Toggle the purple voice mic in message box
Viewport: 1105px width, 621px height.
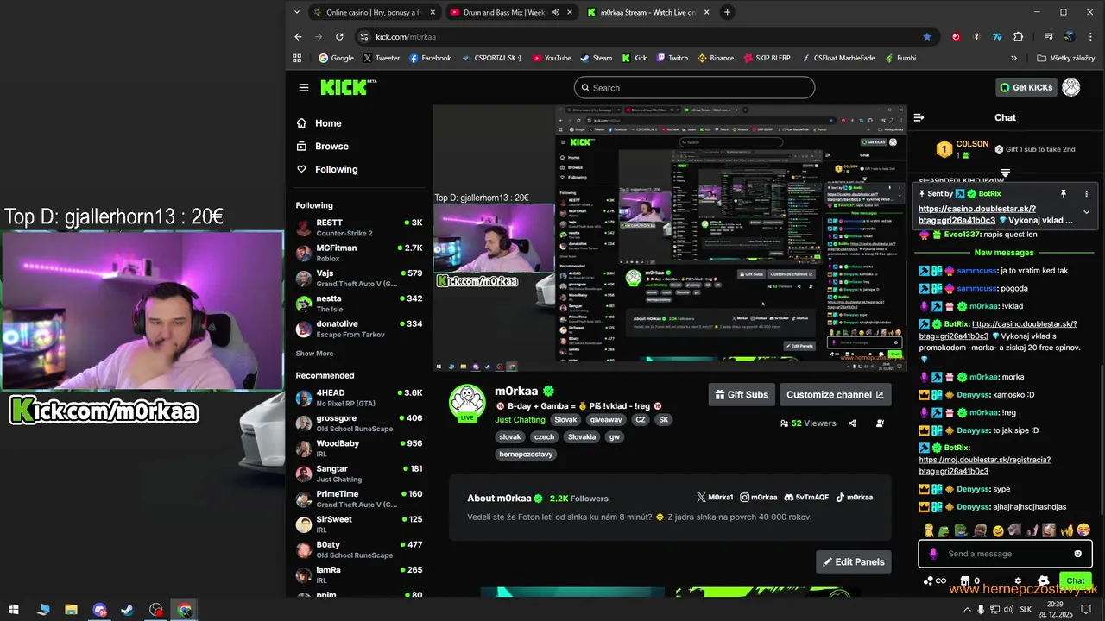[932, 554]
